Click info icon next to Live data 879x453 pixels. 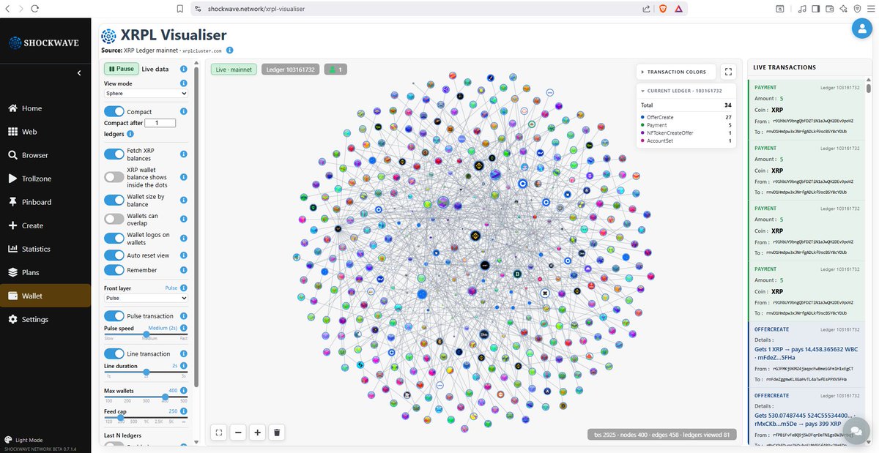coord(184,69)
